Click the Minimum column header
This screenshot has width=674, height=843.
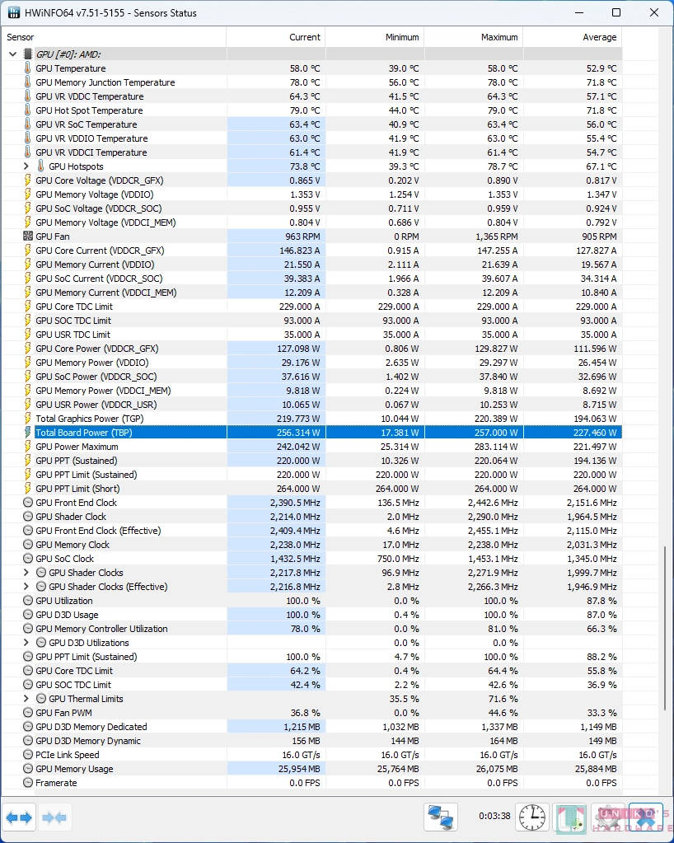tap(375, 37)
